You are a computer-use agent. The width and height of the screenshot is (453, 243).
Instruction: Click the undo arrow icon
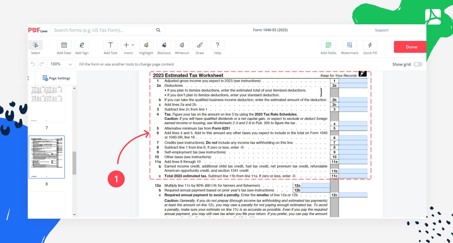[x=33, y=64]
